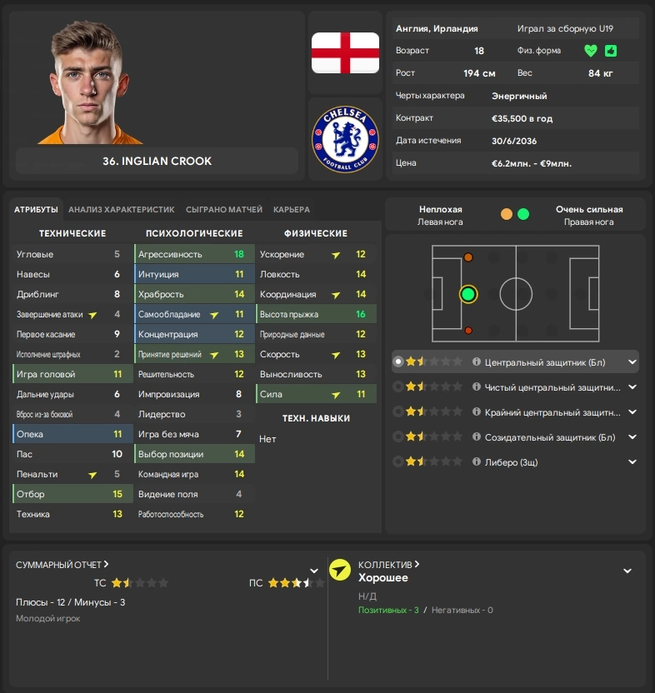The width and height of the screenshot is (655, 693).
Task: Click the yellow arrow icon beside Коллектив
Action: point(340,570)
